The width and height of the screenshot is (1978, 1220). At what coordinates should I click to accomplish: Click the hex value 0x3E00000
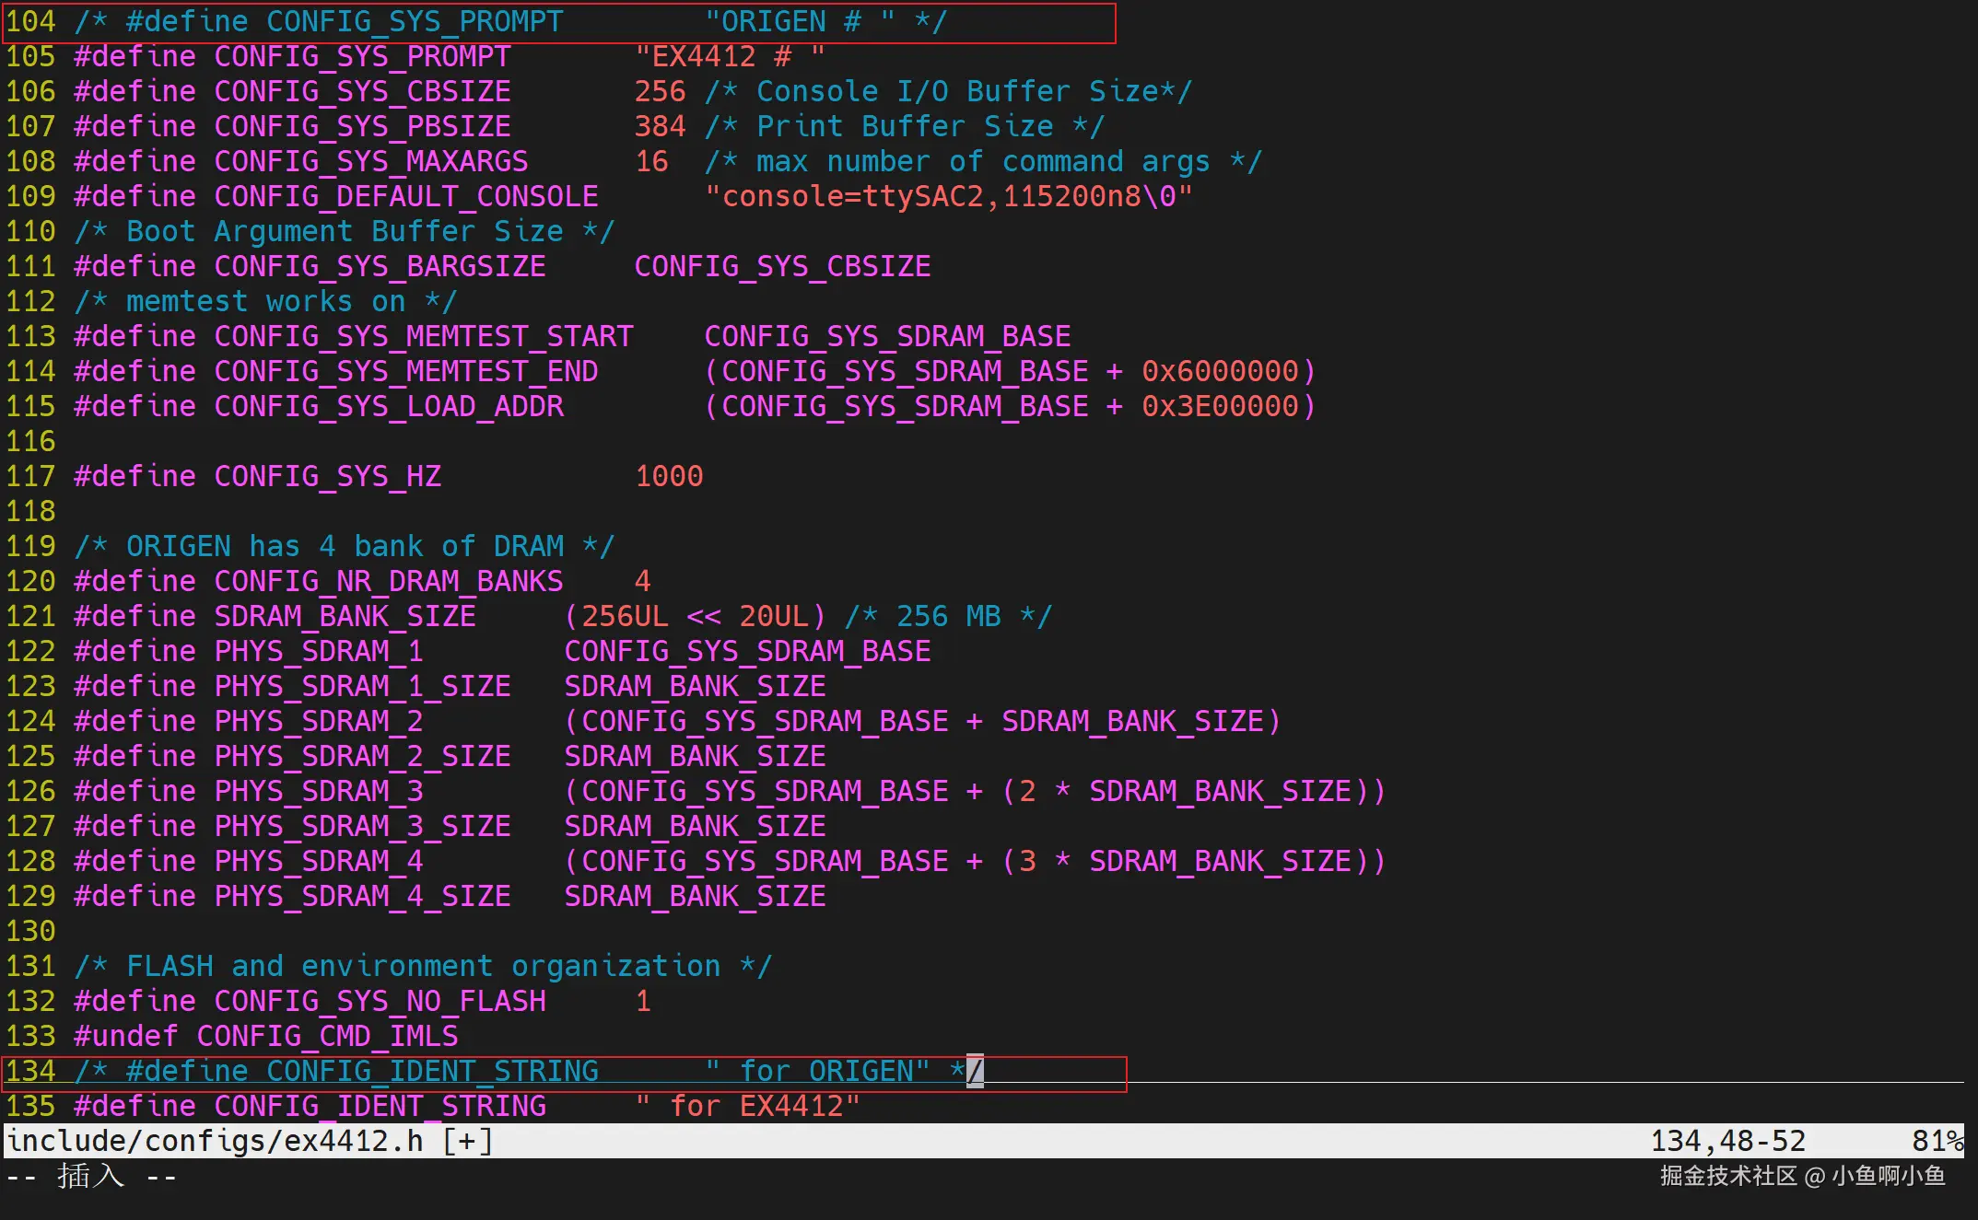click(1220, 406)
